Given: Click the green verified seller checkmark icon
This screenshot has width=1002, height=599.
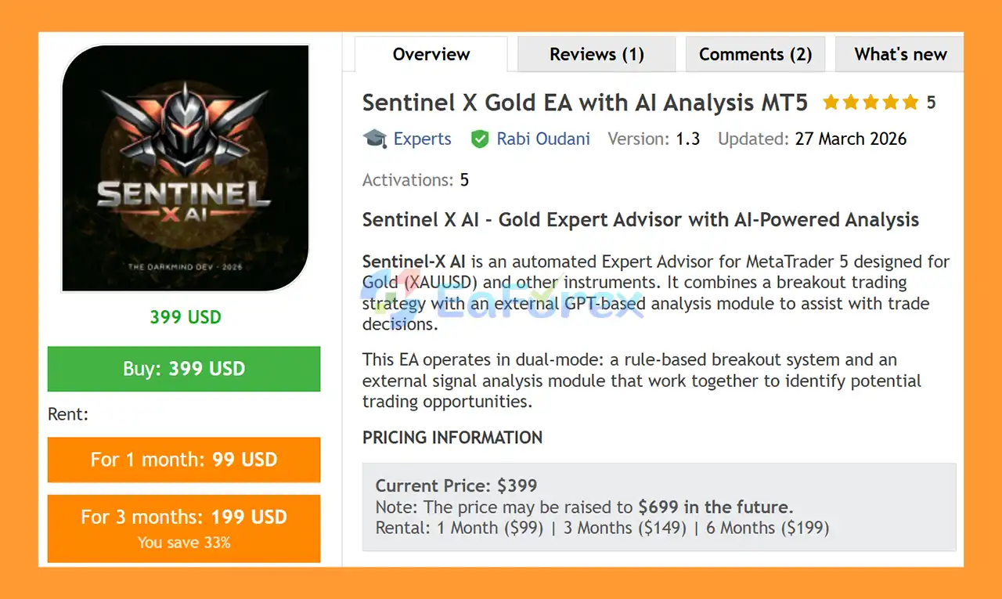Looking at the screenshot, I should click(480, 139).
